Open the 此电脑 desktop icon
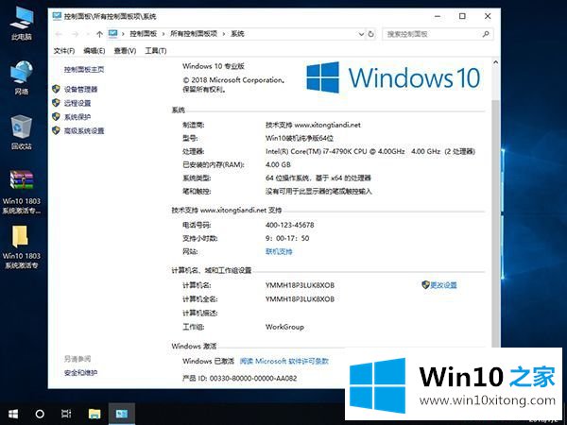Screen dimensions: 567x425 (22, 23)
